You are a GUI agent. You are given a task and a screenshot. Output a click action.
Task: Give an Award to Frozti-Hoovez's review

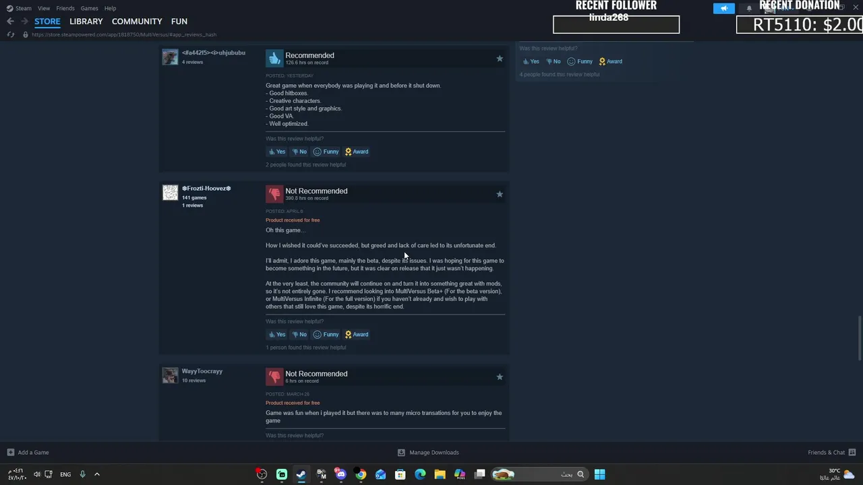coord(357,334)
